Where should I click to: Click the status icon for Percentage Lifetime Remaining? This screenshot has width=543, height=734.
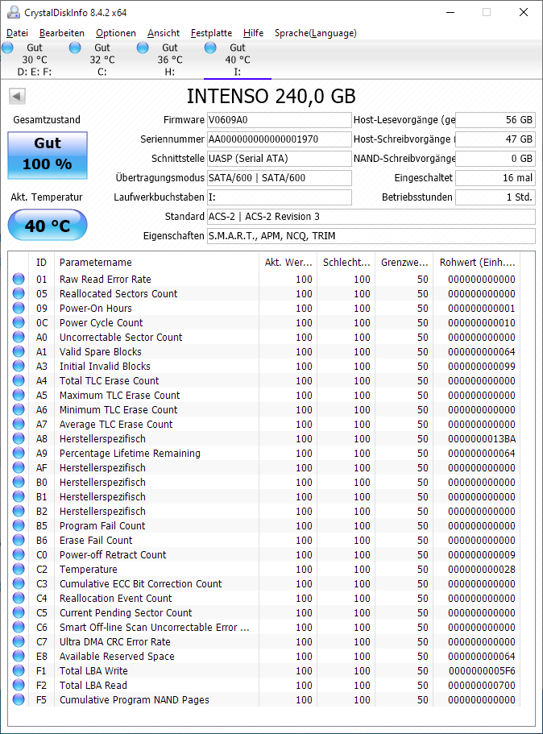pos(19,453)
